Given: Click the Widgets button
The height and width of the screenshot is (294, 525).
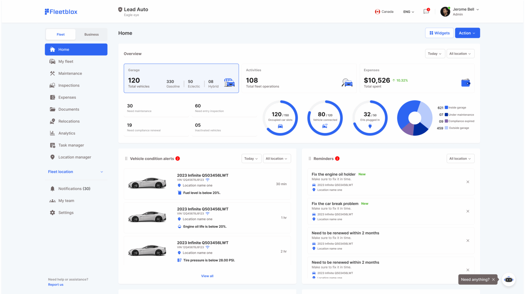Looking at the screenshot, I should pos(440,33).
